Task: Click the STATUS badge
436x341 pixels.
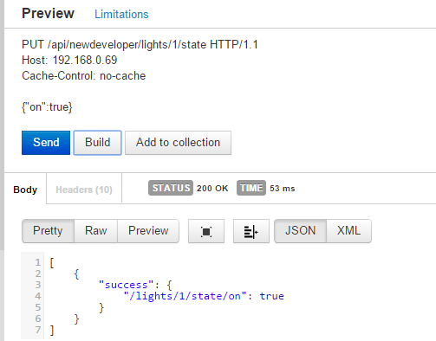Action: [171, 188]
